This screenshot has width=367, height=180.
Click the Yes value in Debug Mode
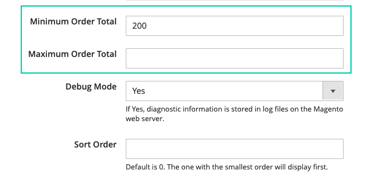(x=139, y=91)
